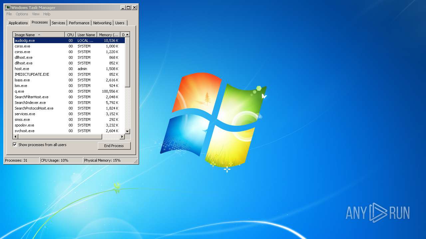426x239 pixels.
Task: Toggle Show processes from all users
Action: click(15, 145)
